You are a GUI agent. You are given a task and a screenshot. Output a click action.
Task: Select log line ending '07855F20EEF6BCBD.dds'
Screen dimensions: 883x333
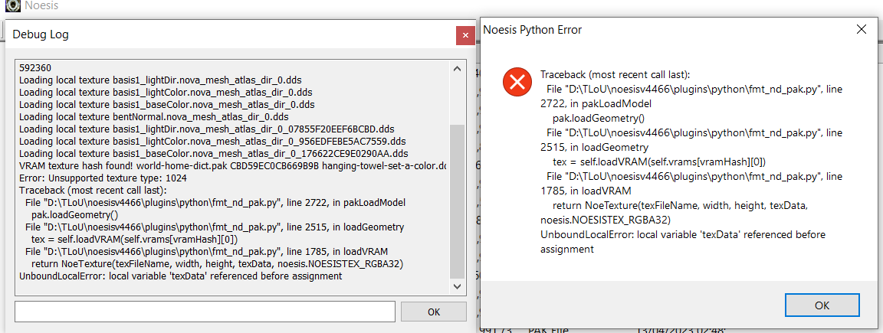pos(207,129)
